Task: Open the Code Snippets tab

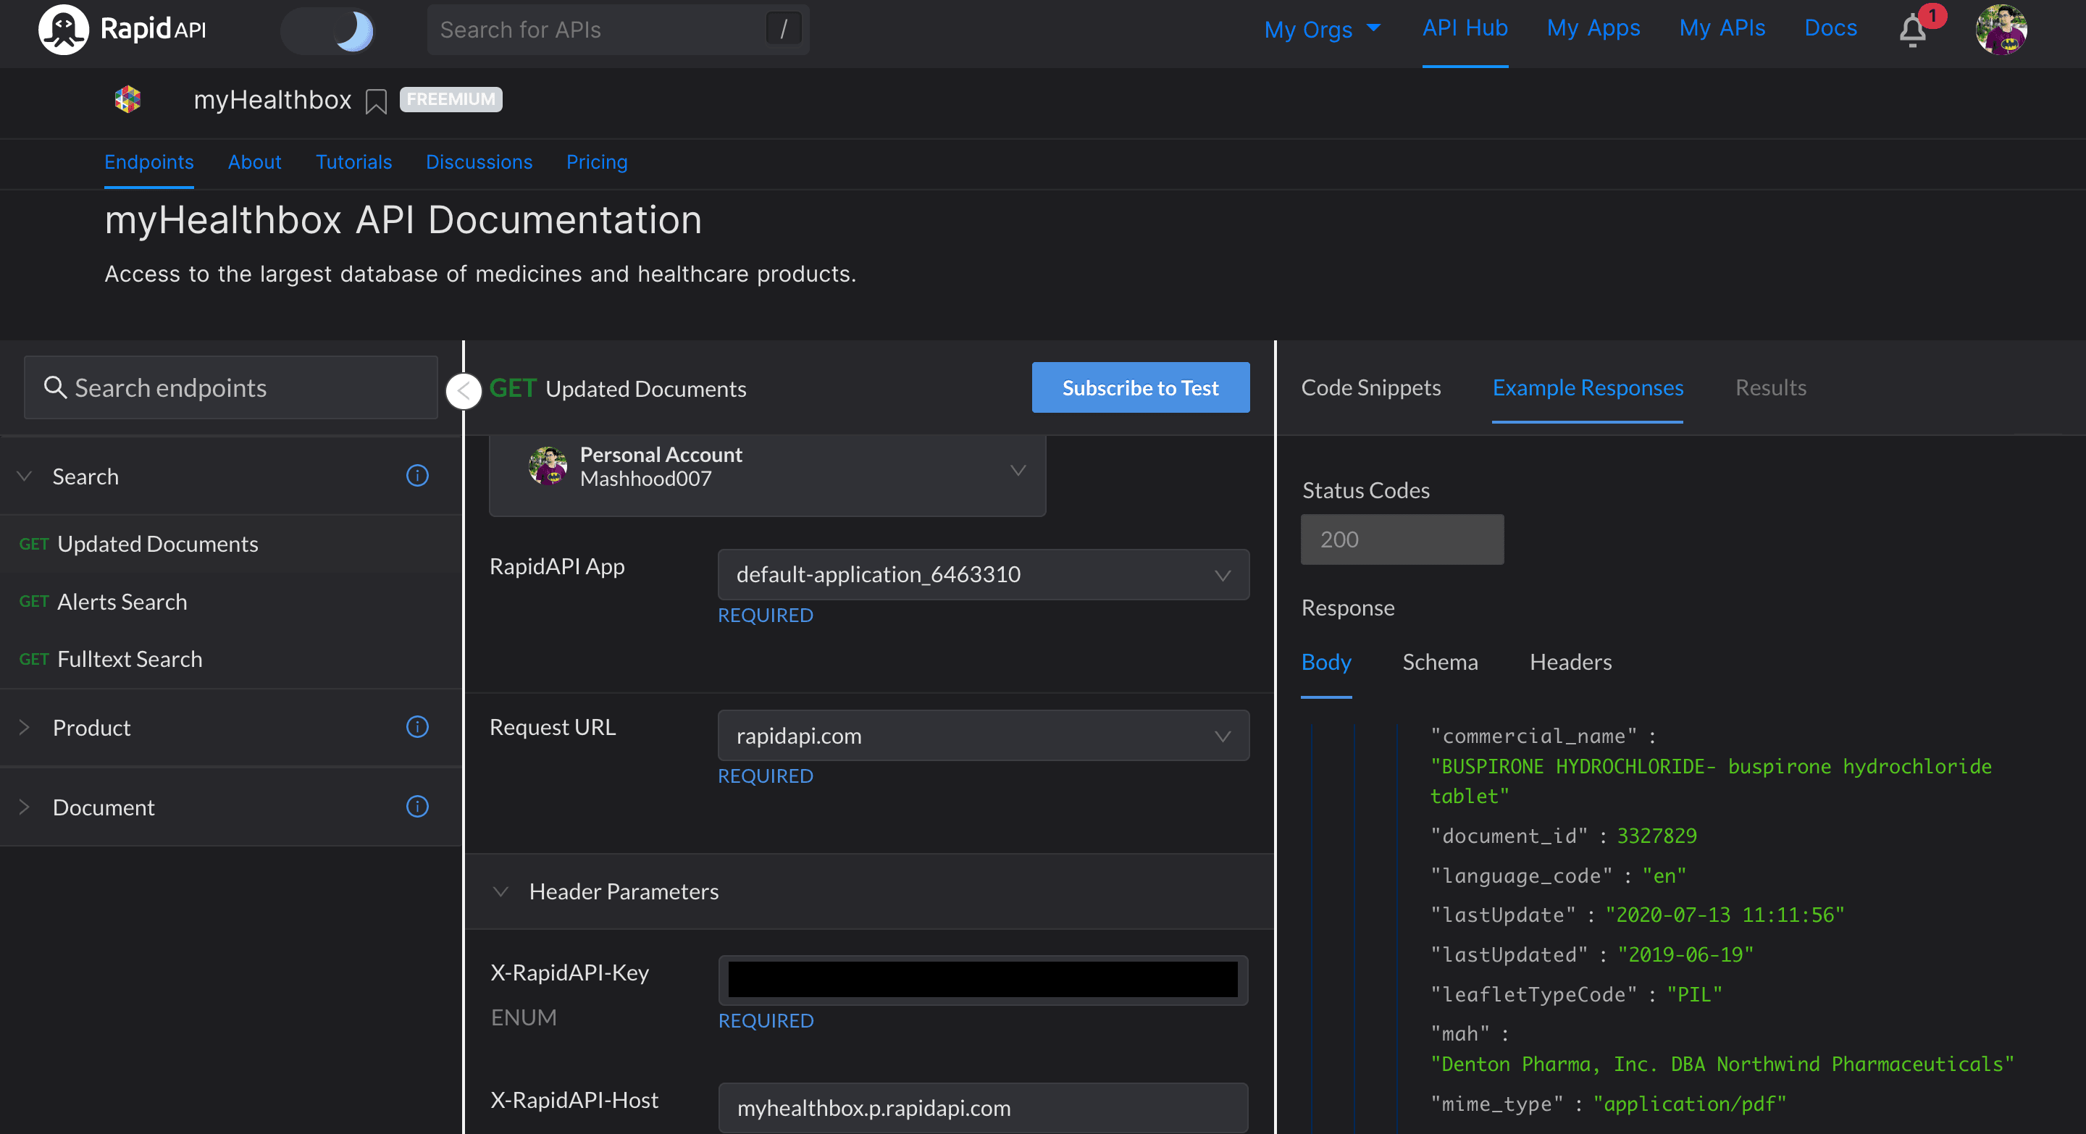Action: (1371, 387)
